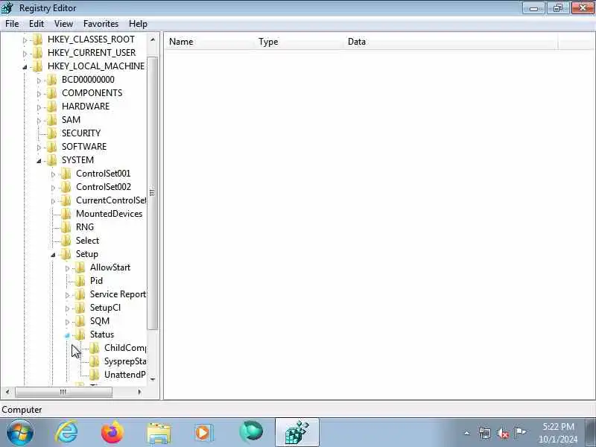
Task: Open the Favorites menu
Action: click(x=101, y=24)
